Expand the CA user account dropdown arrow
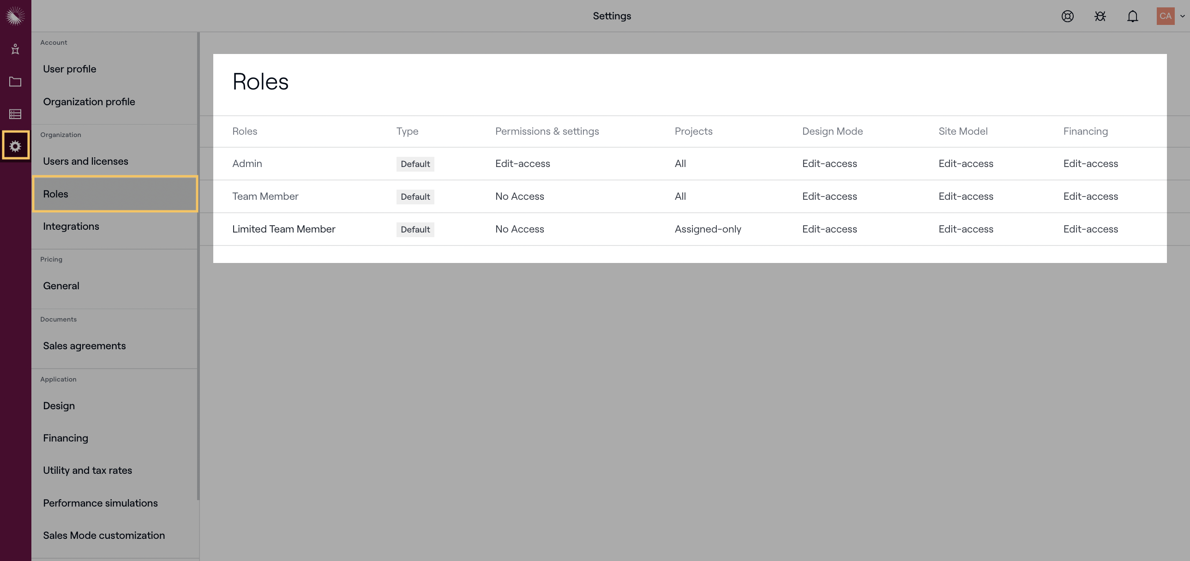Image resolution: width=1190 pixels, height=561 pixels. click(1182, 16)
